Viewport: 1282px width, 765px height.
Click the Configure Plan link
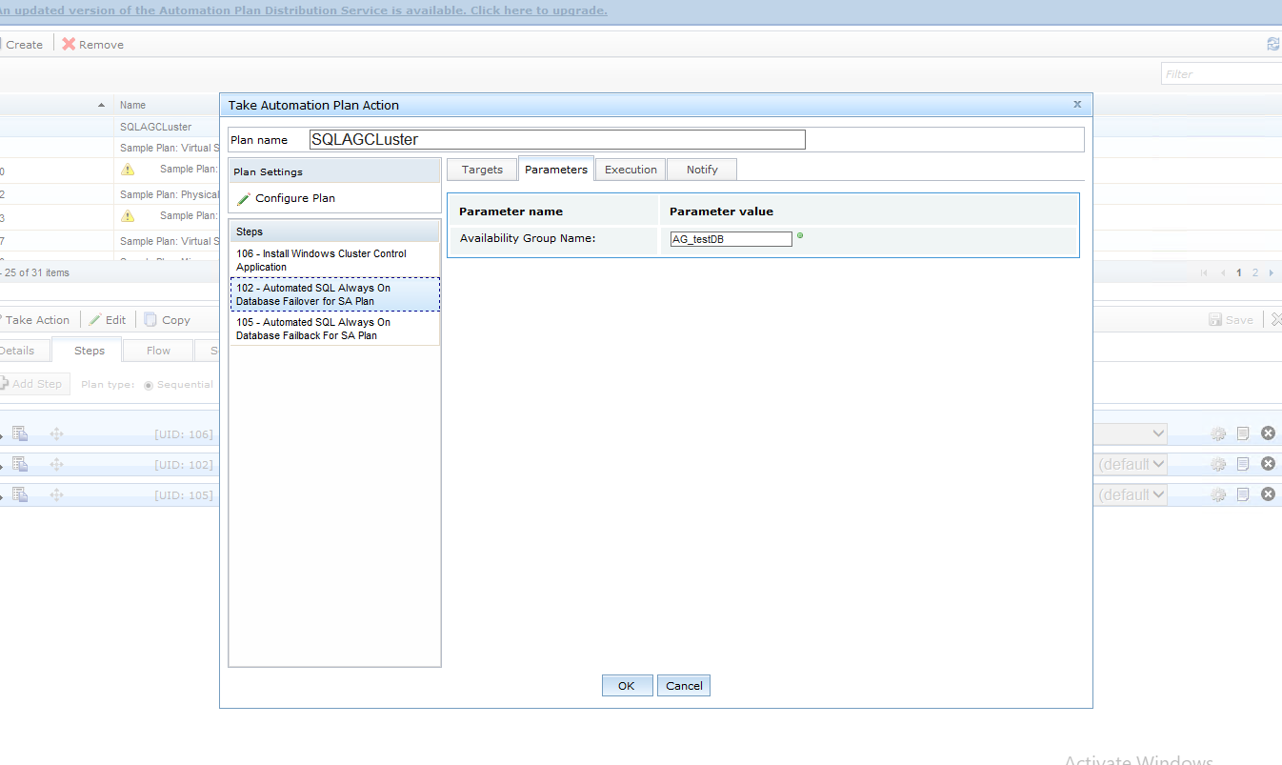(x=295, y=198)
